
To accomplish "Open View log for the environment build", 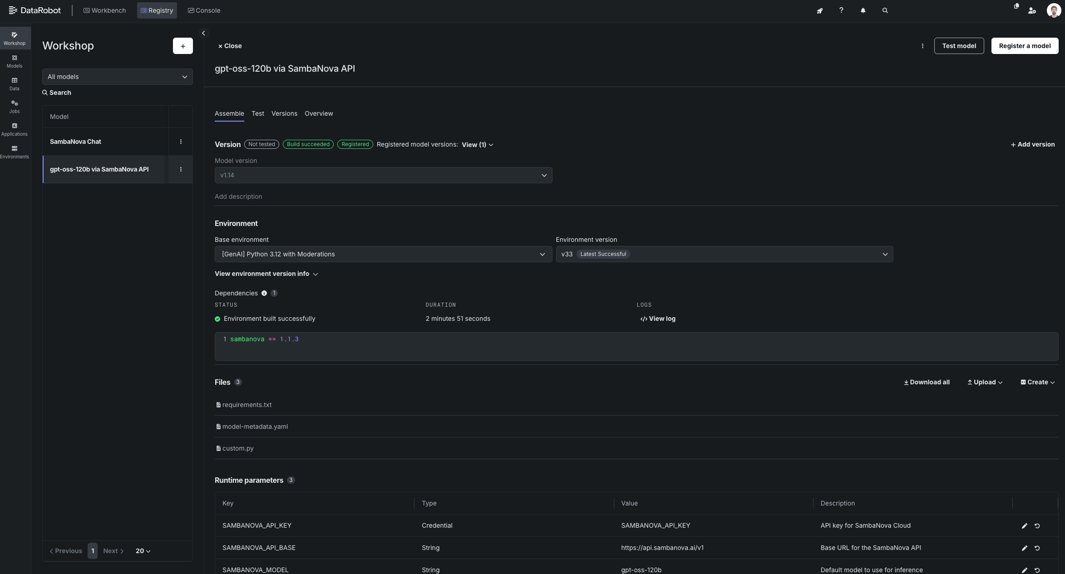I will [x=658, y=319].
